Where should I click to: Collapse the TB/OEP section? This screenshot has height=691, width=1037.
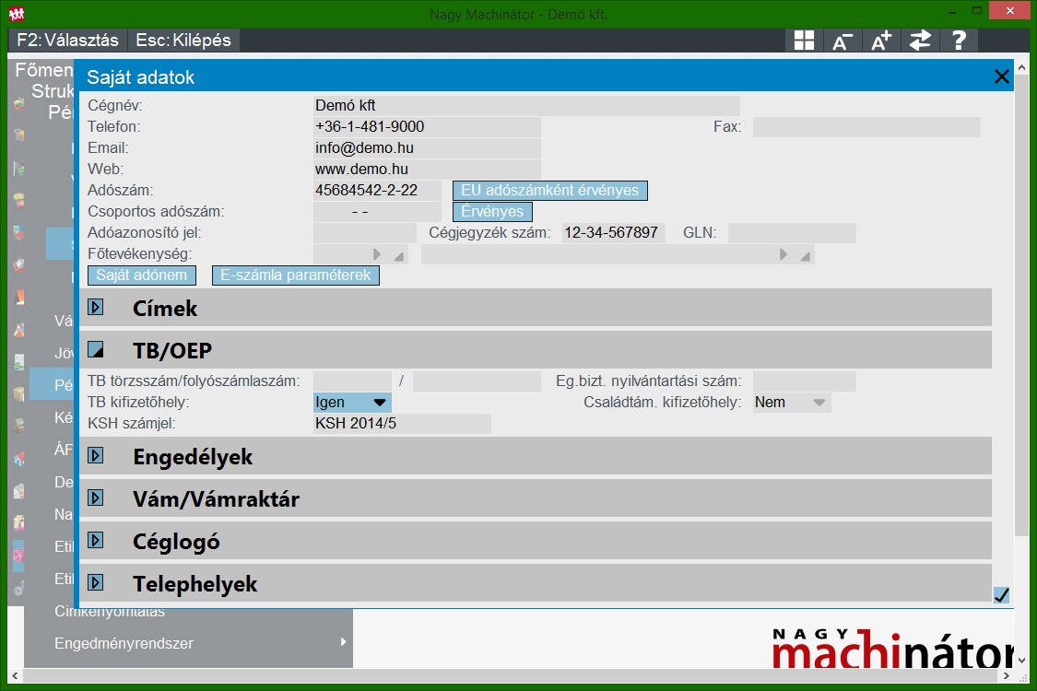click(x=96, y=349)
